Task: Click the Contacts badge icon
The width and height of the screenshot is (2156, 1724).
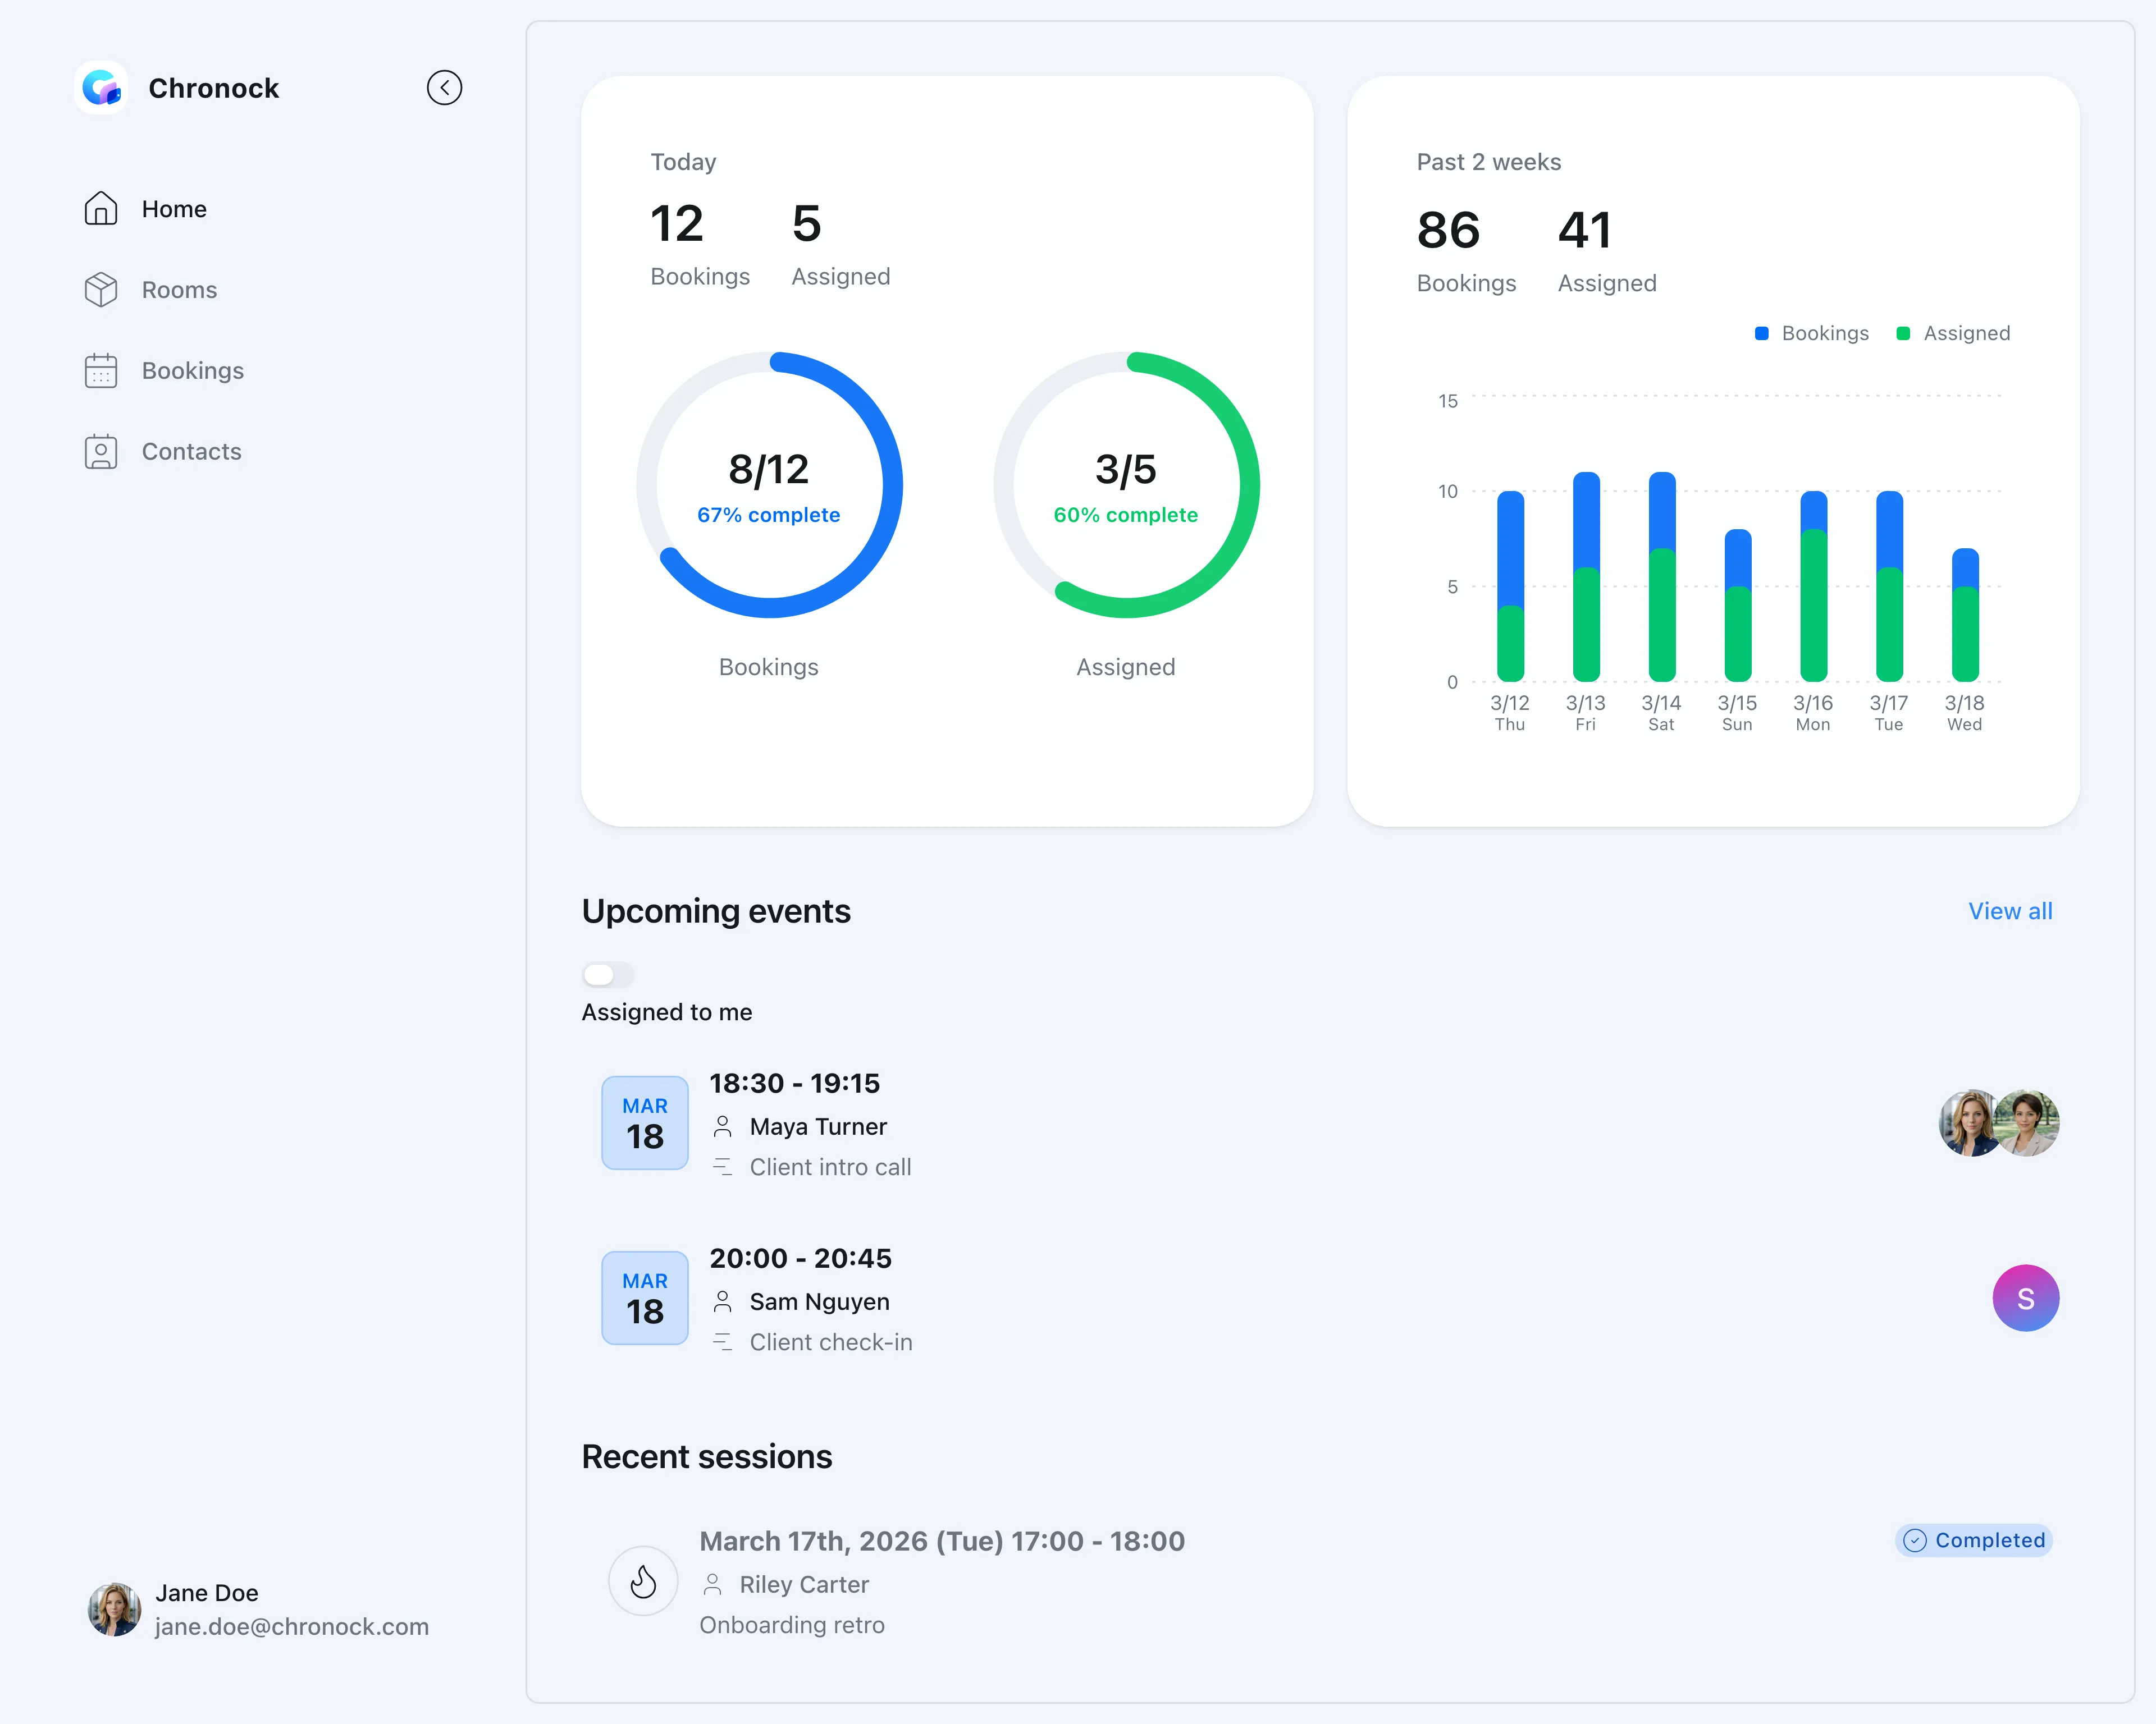Action: pos(101,452)
